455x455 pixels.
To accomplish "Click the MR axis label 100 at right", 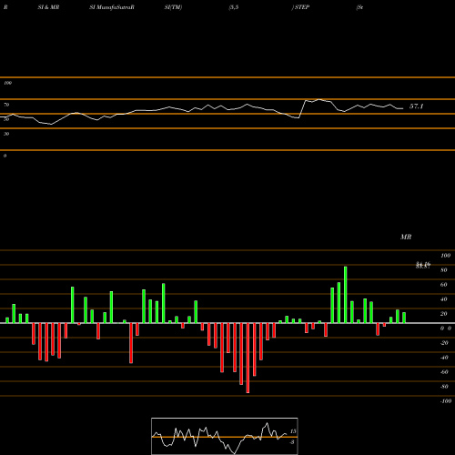I will coord(445,256).
